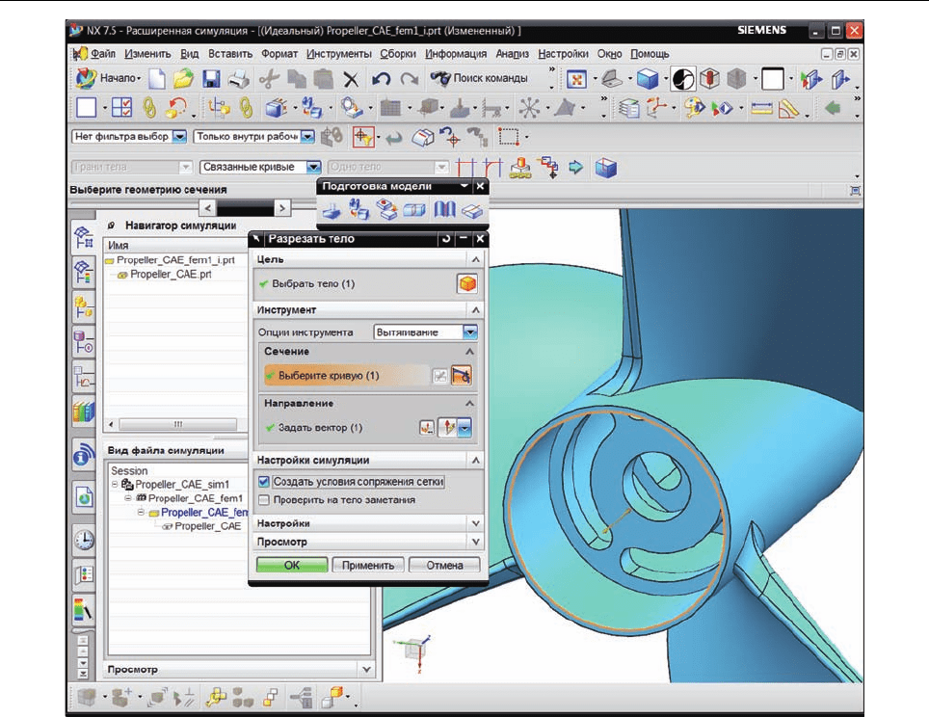Select Propeller_CAE.prt in the navigator tree
The image size is (929, 717).
pyautogui.click(x=171, y=275)
